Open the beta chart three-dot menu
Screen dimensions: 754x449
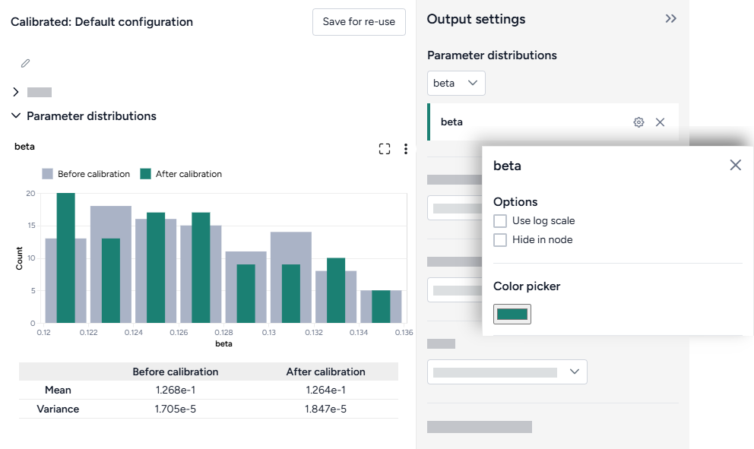pyautogui.click(x=406, y=149)
